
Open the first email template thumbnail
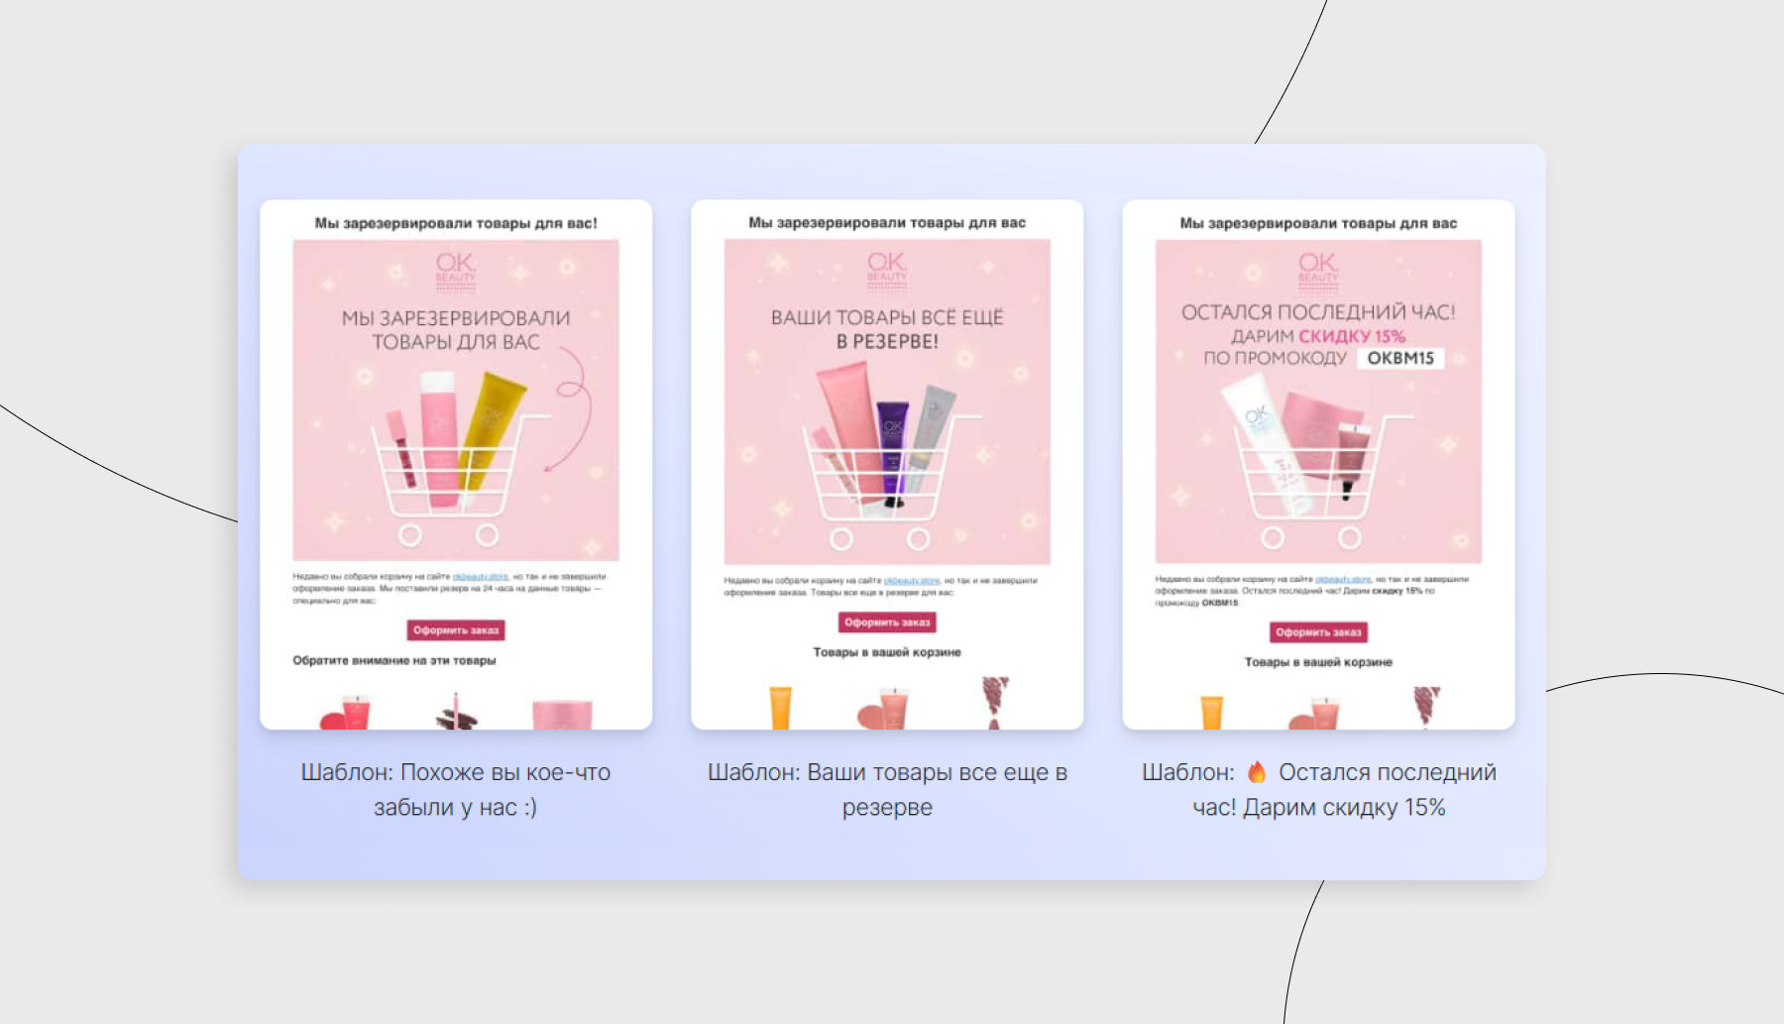tap(456, 465)
